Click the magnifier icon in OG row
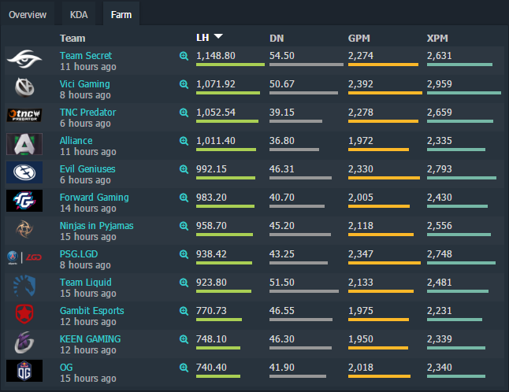Image resolution: width=509 pixels, height=392 pixels. point(184,368)
